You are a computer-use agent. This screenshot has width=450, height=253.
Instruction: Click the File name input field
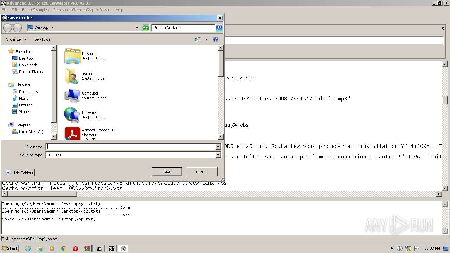click(131, 147)
